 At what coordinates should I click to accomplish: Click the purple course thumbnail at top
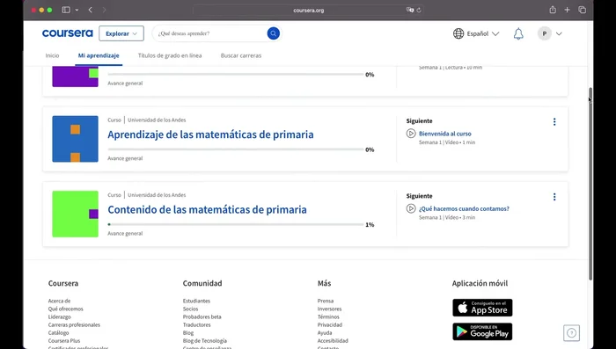pos(75,77)
